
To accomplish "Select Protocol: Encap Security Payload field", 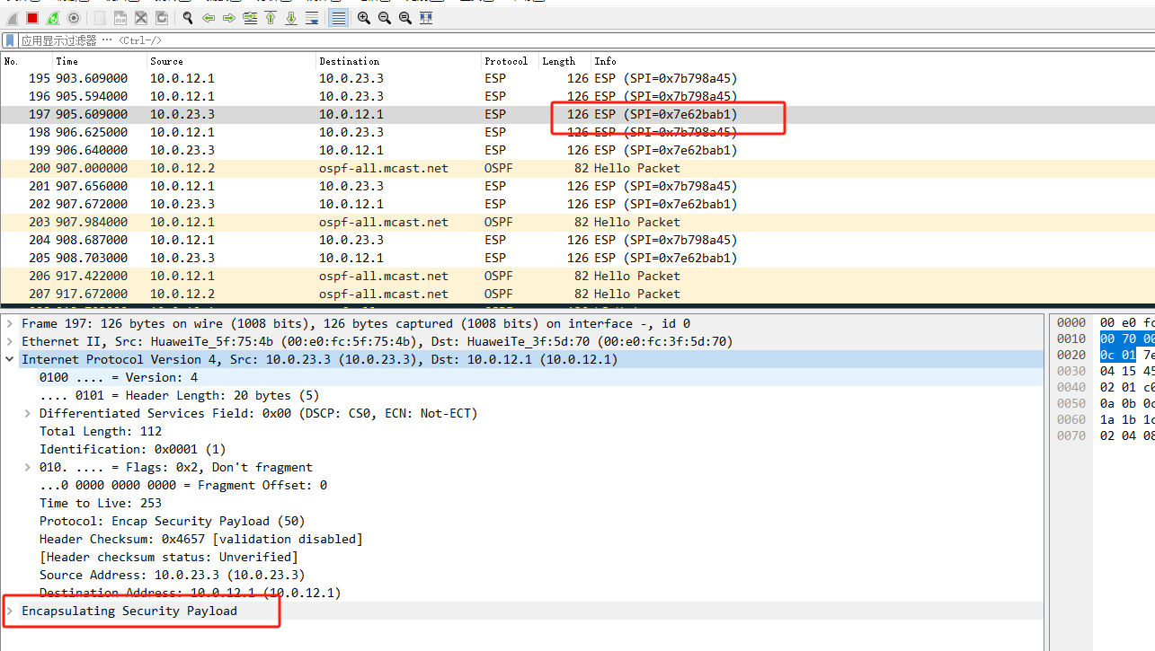I will [173, 521].
